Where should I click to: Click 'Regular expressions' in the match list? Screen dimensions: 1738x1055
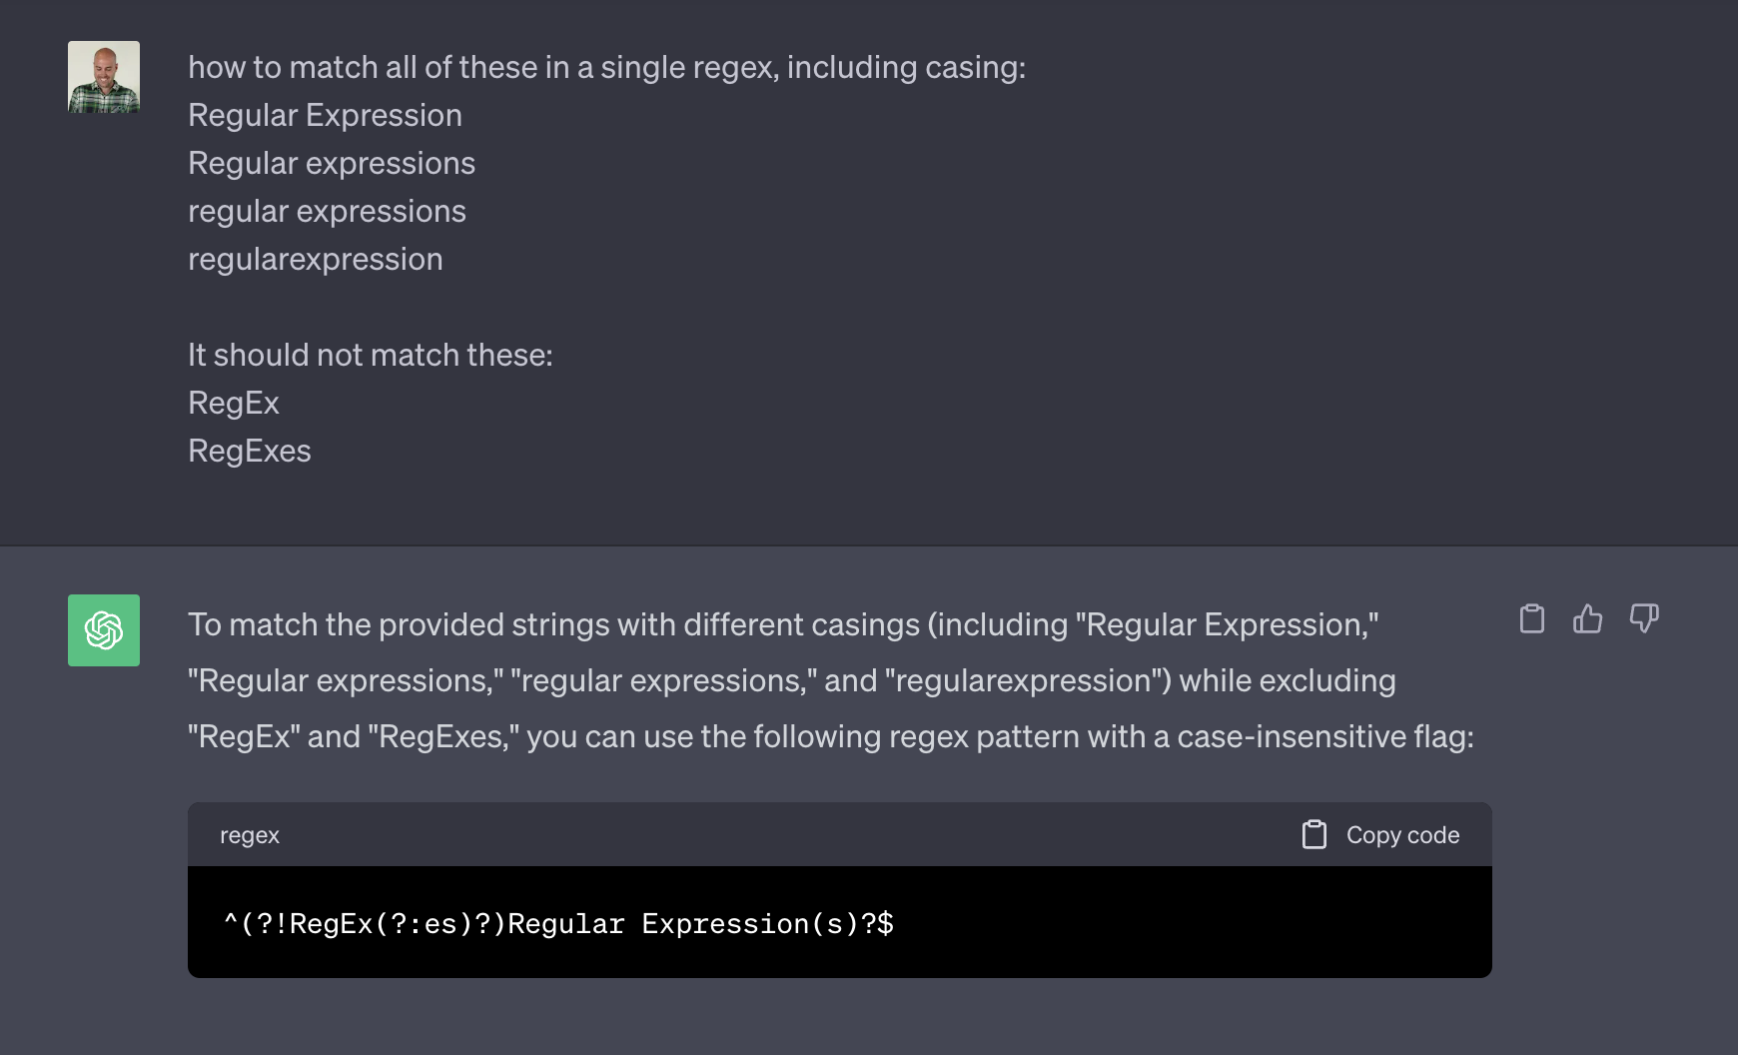tap(332, 163)
